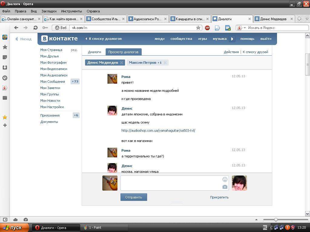Reload the page with the refresh icon

click(35, 28)
